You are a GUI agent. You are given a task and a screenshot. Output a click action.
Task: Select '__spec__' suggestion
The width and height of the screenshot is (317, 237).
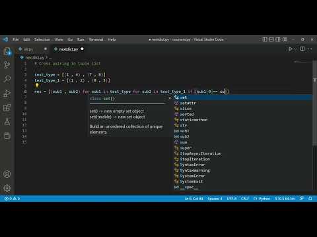click(x=242, y=187)
